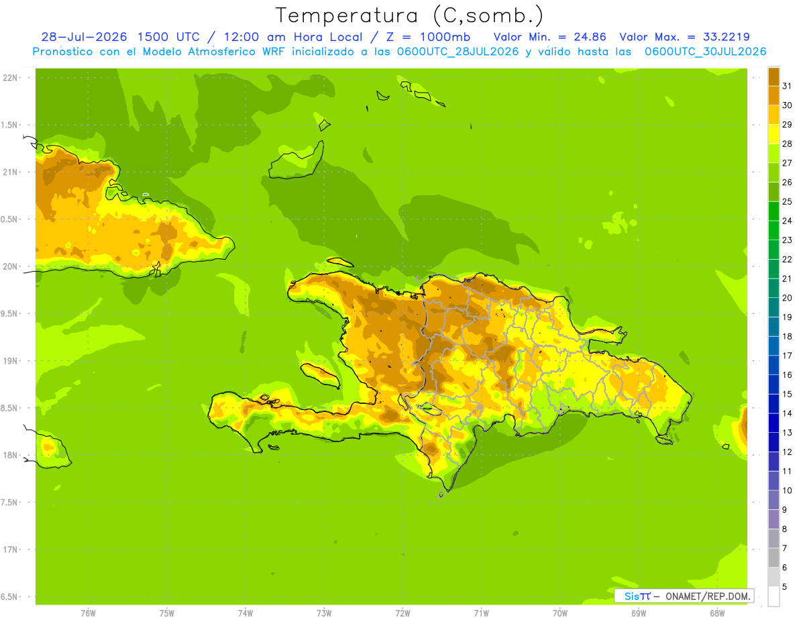Screen dimensions: 805x622
Task: Click the '75W' longitude axis label
Action: click(166, 613)
